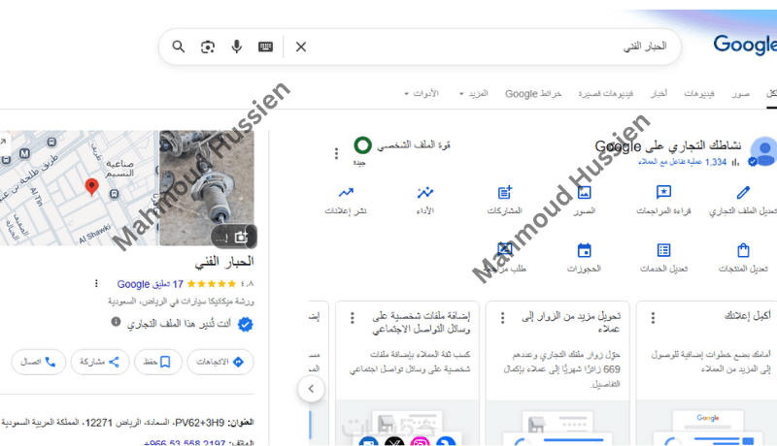Open the on-screen keyboard icon
Screen dimensions: 777x446
coord(265,47)
